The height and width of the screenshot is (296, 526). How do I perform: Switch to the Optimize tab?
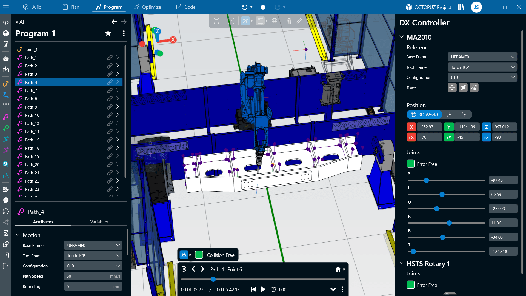click(148, 7)
